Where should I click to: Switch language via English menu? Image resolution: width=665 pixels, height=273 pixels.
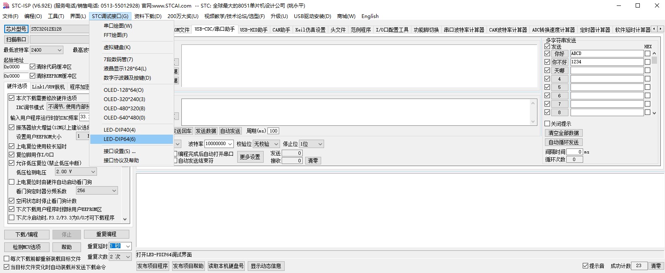(x=370, y=16)
